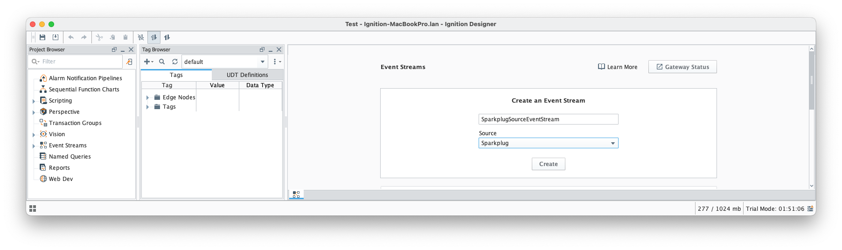Expand the Edge Nodes folder arrow
This screenshot has height=250, width=842.
(147, 97)
